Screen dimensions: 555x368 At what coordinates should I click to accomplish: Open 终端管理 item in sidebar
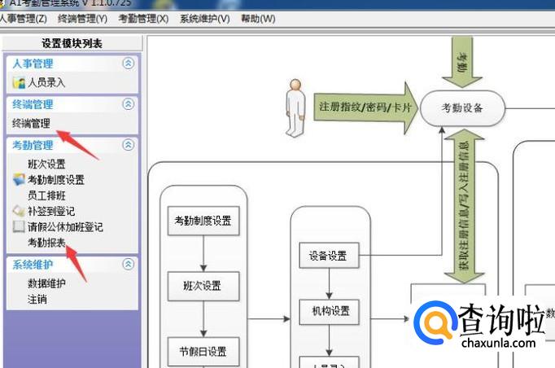coord(31,123)
